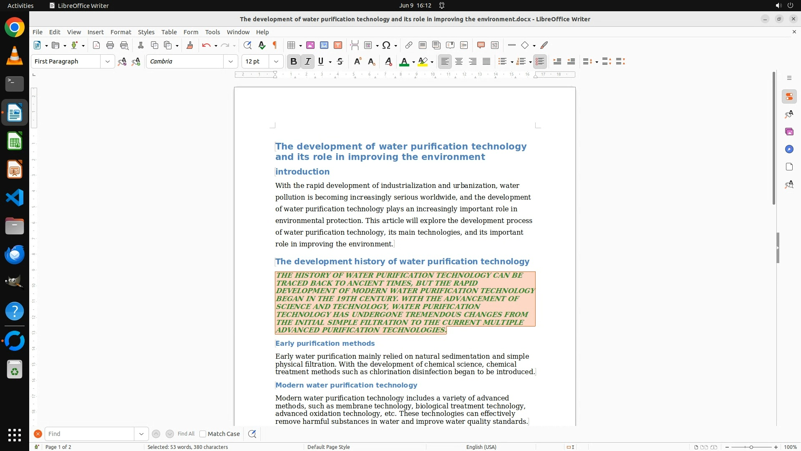The height and width of the screenshot is (451, 801).
Task: Click the Find All button
Action: click(x=186, y=434)
